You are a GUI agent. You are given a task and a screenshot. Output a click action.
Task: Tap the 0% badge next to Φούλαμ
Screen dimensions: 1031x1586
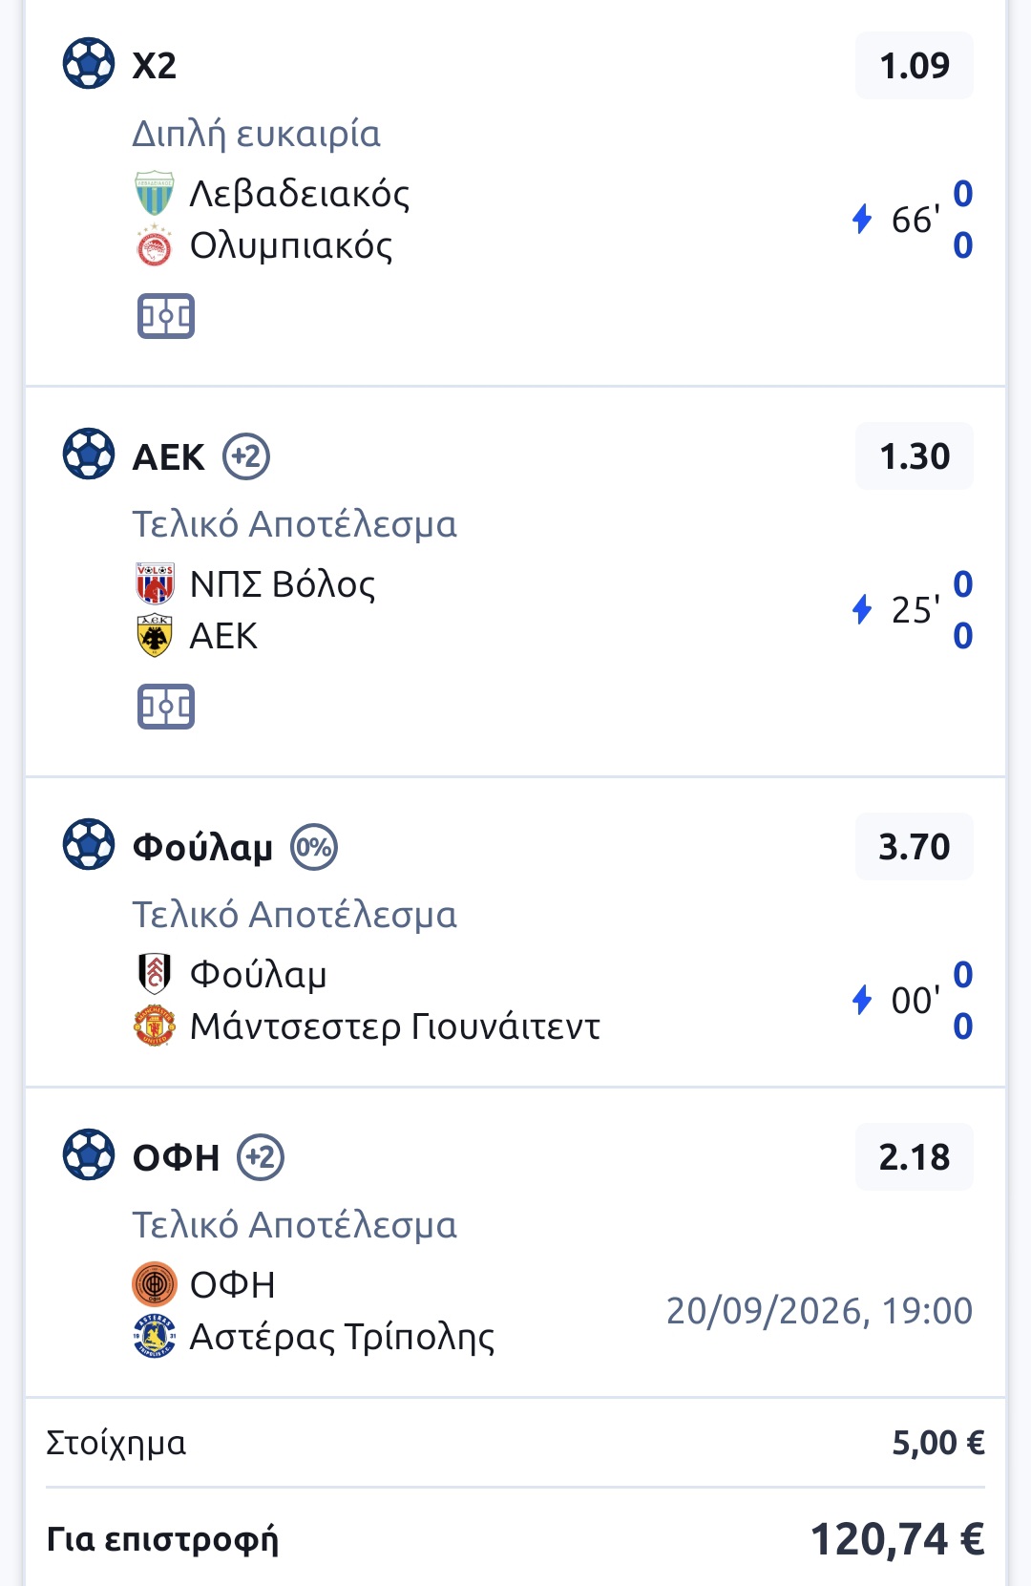point(314,847)
